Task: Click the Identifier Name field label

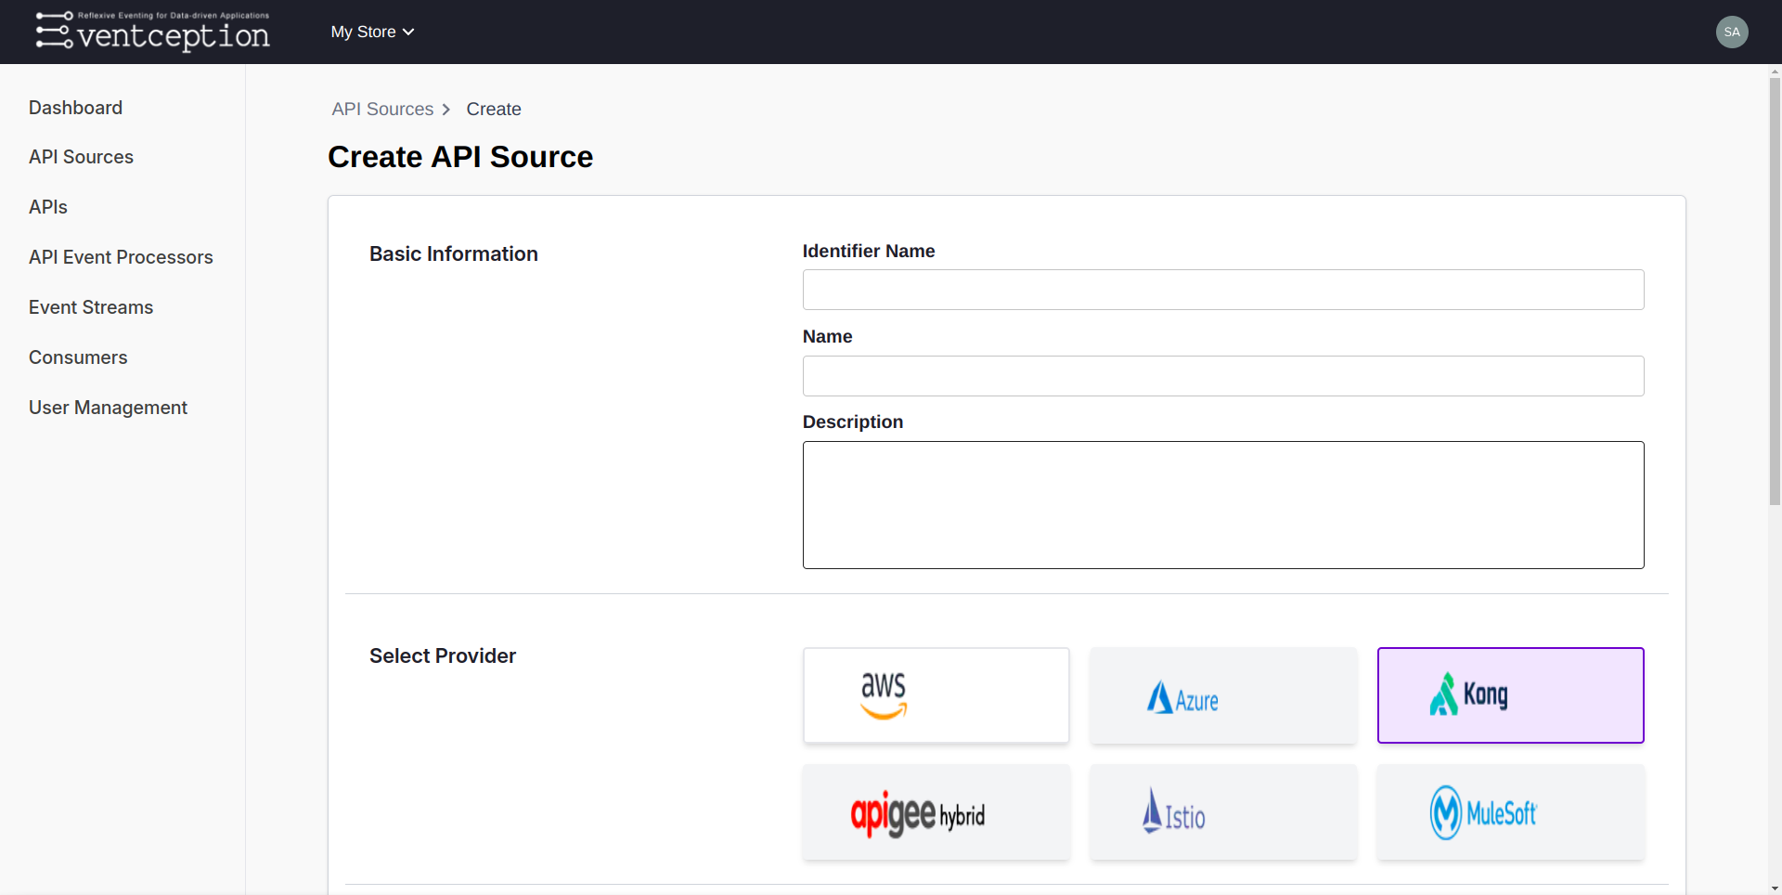Action: pos(869,252)
